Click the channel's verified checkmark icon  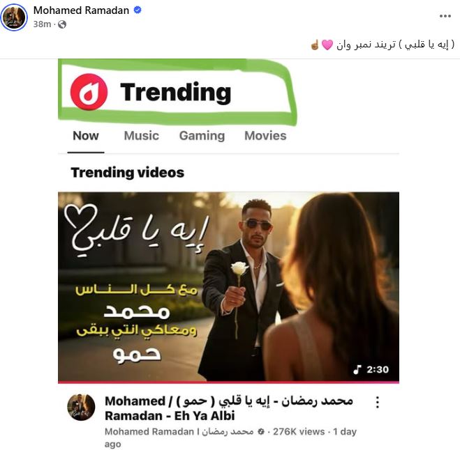tap(261, 432)
